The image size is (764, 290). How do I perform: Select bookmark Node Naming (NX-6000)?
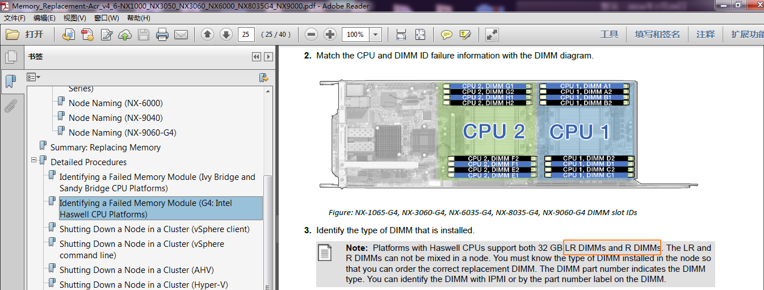[x=115, y=103]
